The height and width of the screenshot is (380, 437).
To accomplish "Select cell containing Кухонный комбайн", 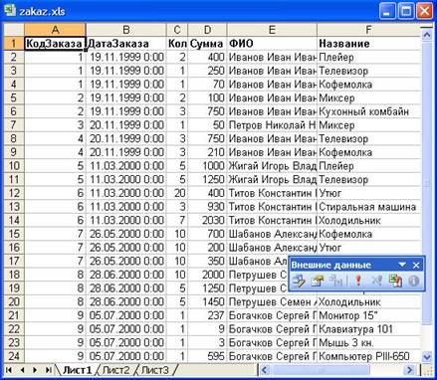I will 368,111.
